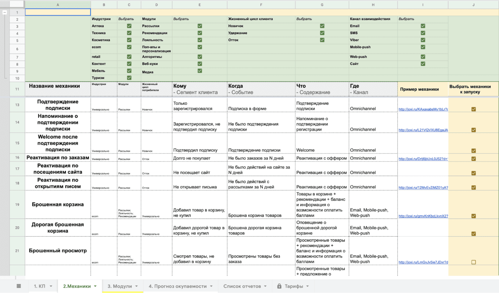This screenshot has height=293, width=499.
Task: Open dropdown arrow on 2.Механики tab
Action: (x=95, y=286)
